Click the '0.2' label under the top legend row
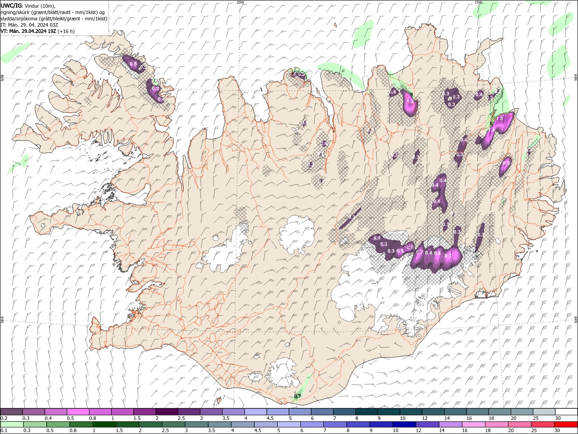This screenshot has width=578, height=434. (4, 418)
